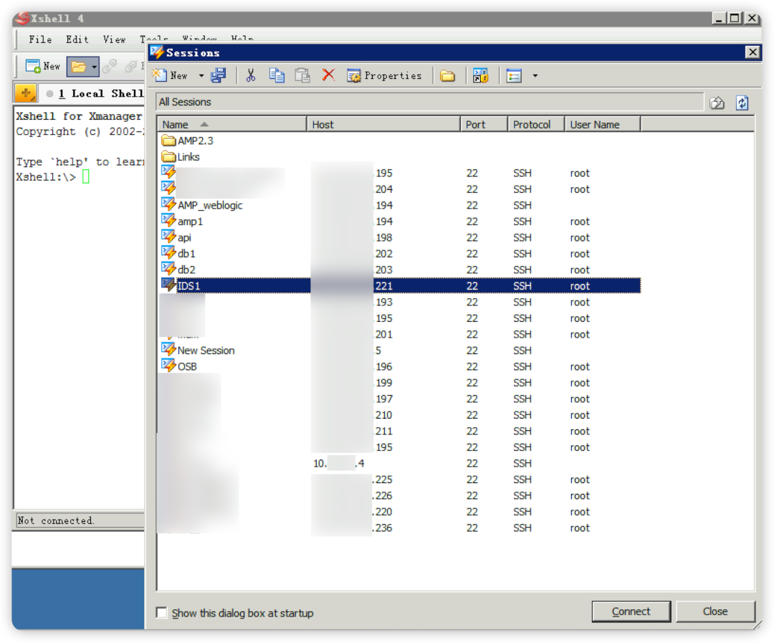
Task: Click the Save icon beside the New dropdown
Action: click(218, 75)
